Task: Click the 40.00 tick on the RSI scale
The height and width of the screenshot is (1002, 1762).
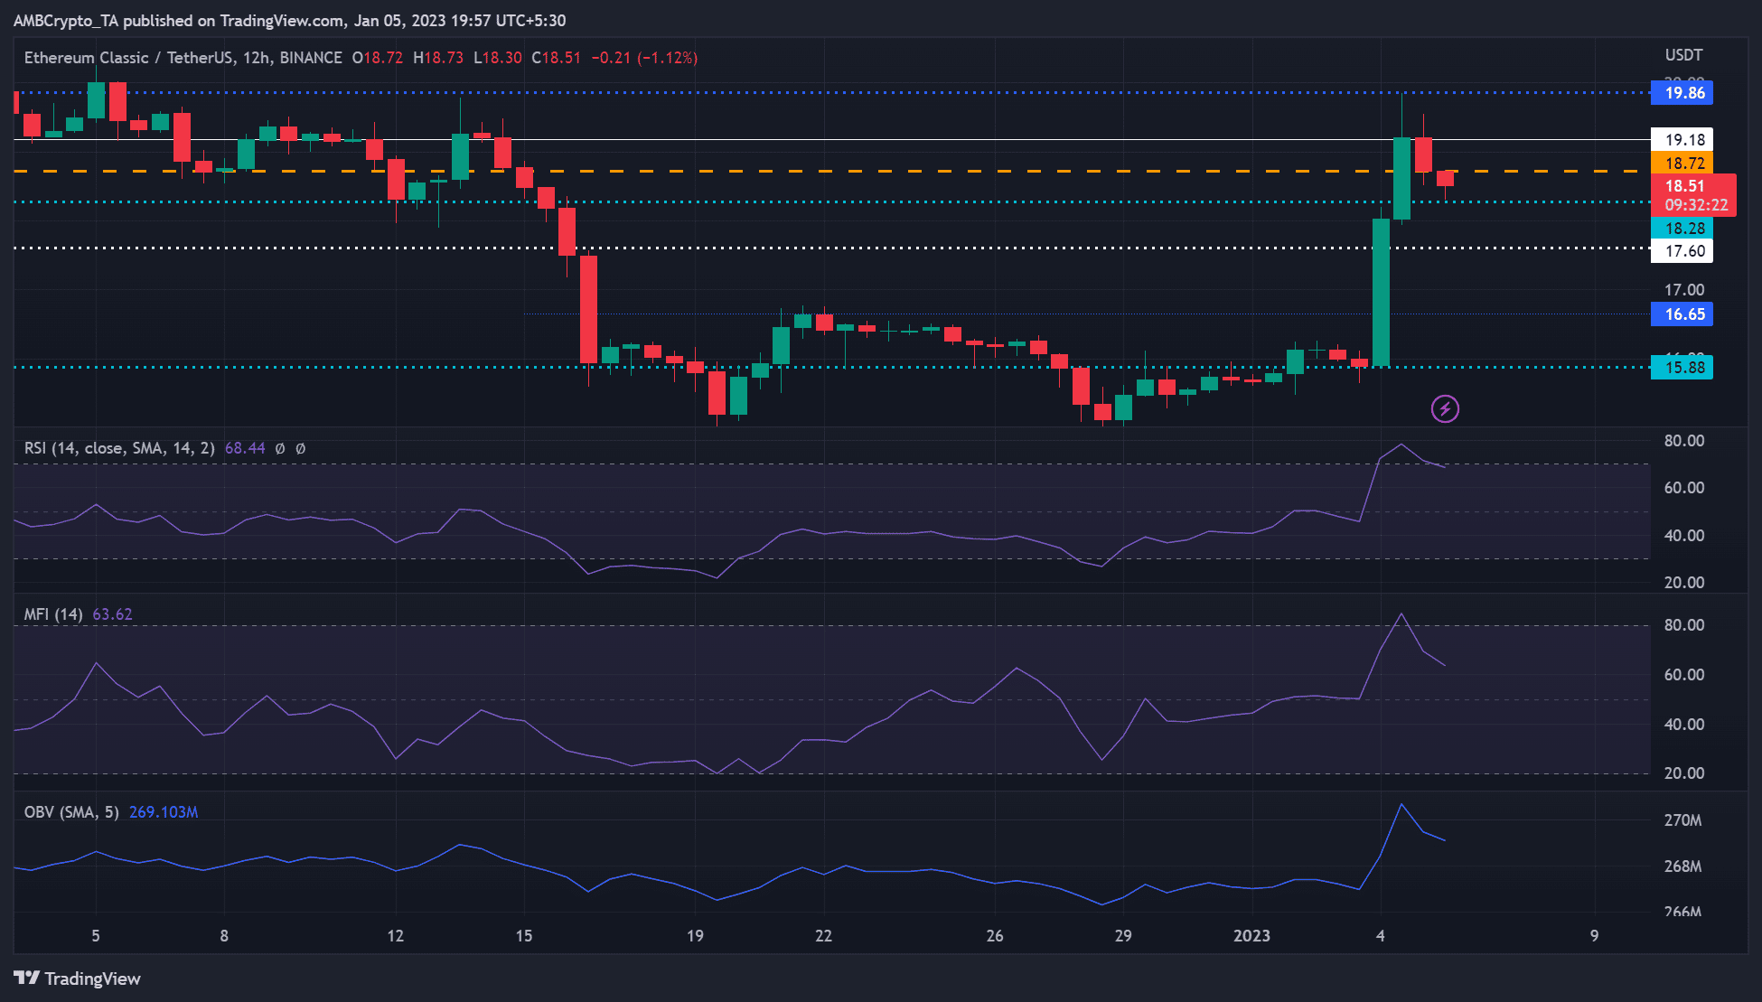Action: pyautogui.click(x=1684, y=536)
